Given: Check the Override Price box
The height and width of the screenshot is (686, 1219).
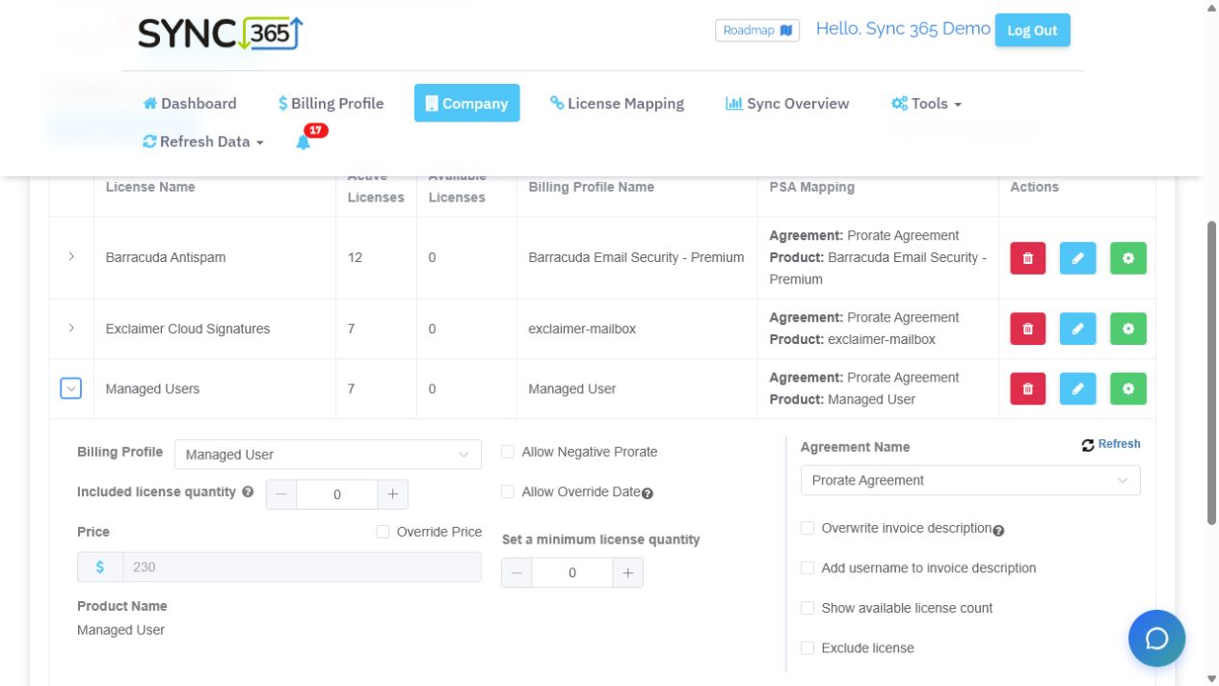Looking at the screenshot, I should click(x=383, y=532).
